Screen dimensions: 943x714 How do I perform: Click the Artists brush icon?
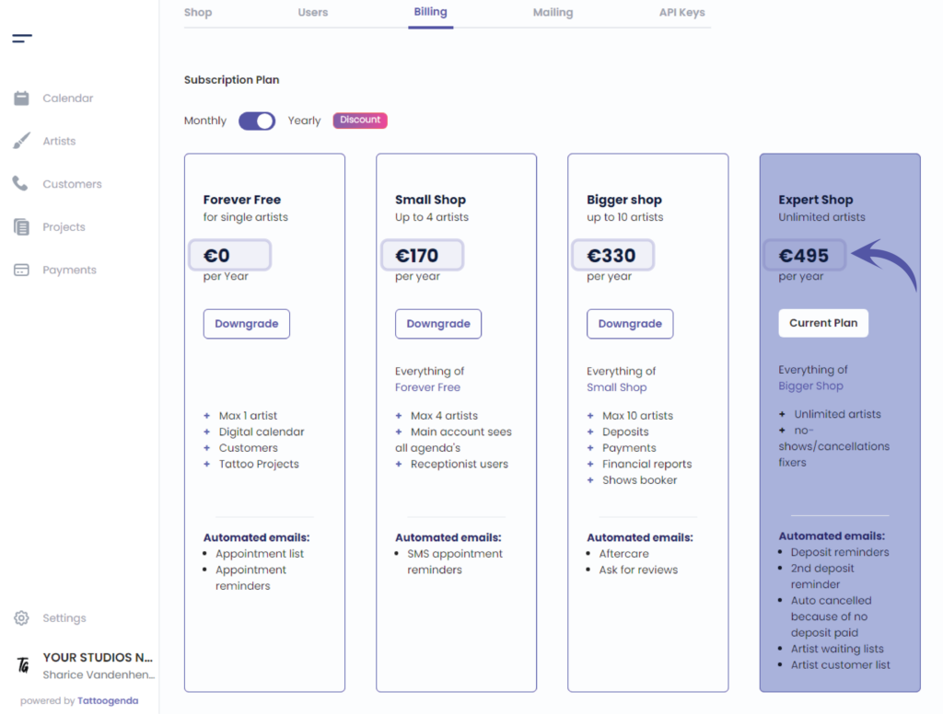pos(22,141)
